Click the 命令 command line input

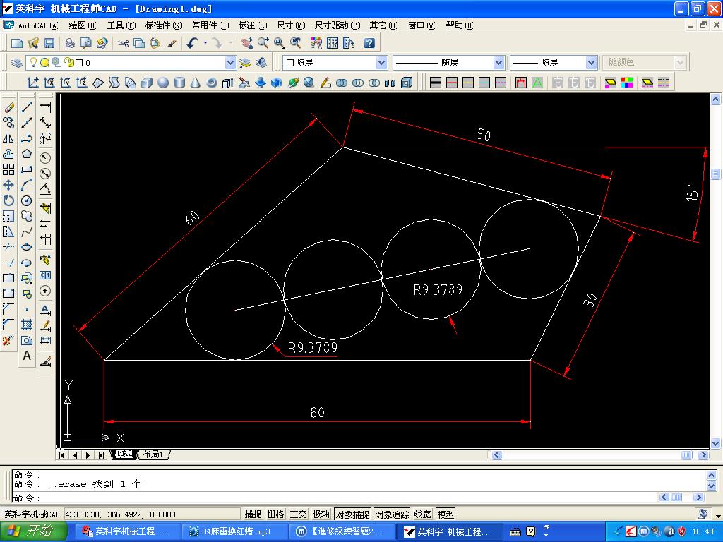click(x=334, y=498)
